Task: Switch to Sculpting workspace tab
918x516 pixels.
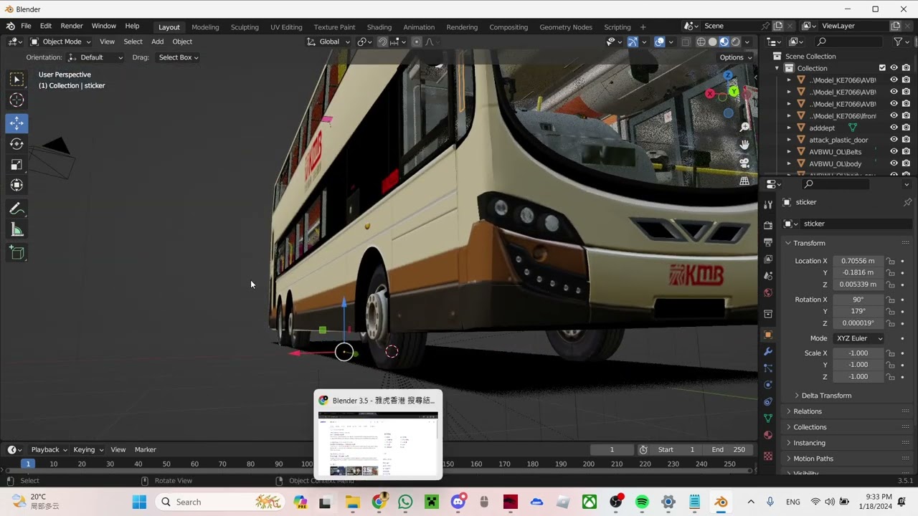Action: coord(245,27)
